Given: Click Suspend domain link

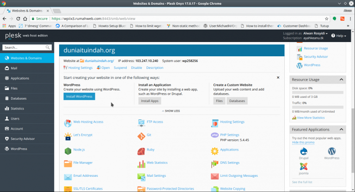Looking at the screenshot, I should click(x=120, y=68).
